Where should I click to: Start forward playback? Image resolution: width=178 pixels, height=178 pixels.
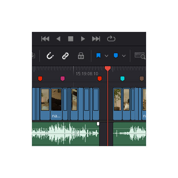point(83,39)
